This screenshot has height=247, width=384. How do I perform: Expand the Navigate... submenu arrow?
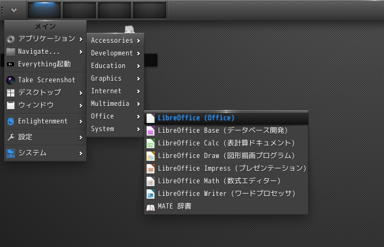81,52
